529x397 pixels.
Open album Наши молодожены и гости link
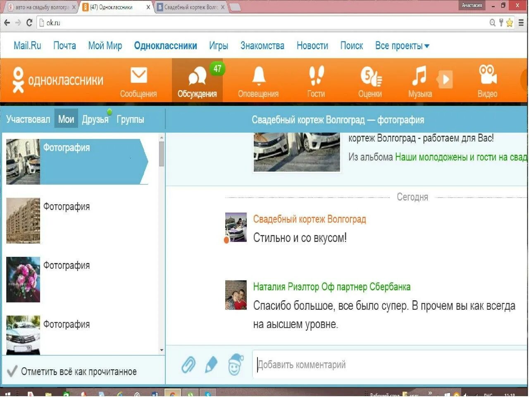tap(461, 157)
